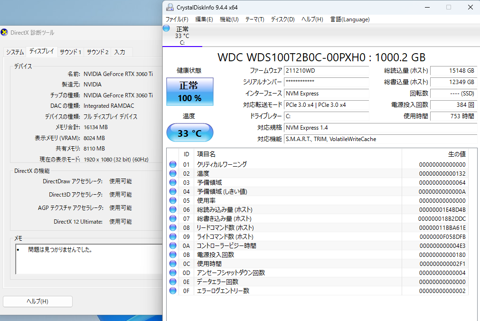Click the 使用時間 value 753 時間

pos(454,116)
